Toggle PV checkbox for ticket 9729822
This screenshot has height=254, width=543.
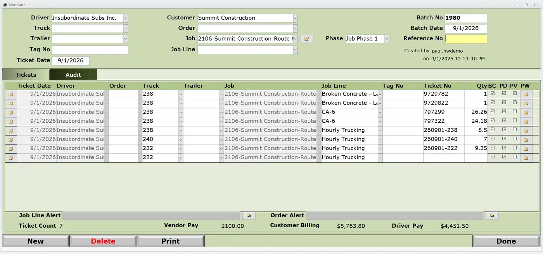tap(514, 103)
